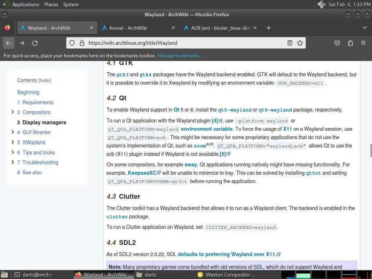
Task: Open the qt5ct package link
Action: pyautogui.click(x=313, y=173)
